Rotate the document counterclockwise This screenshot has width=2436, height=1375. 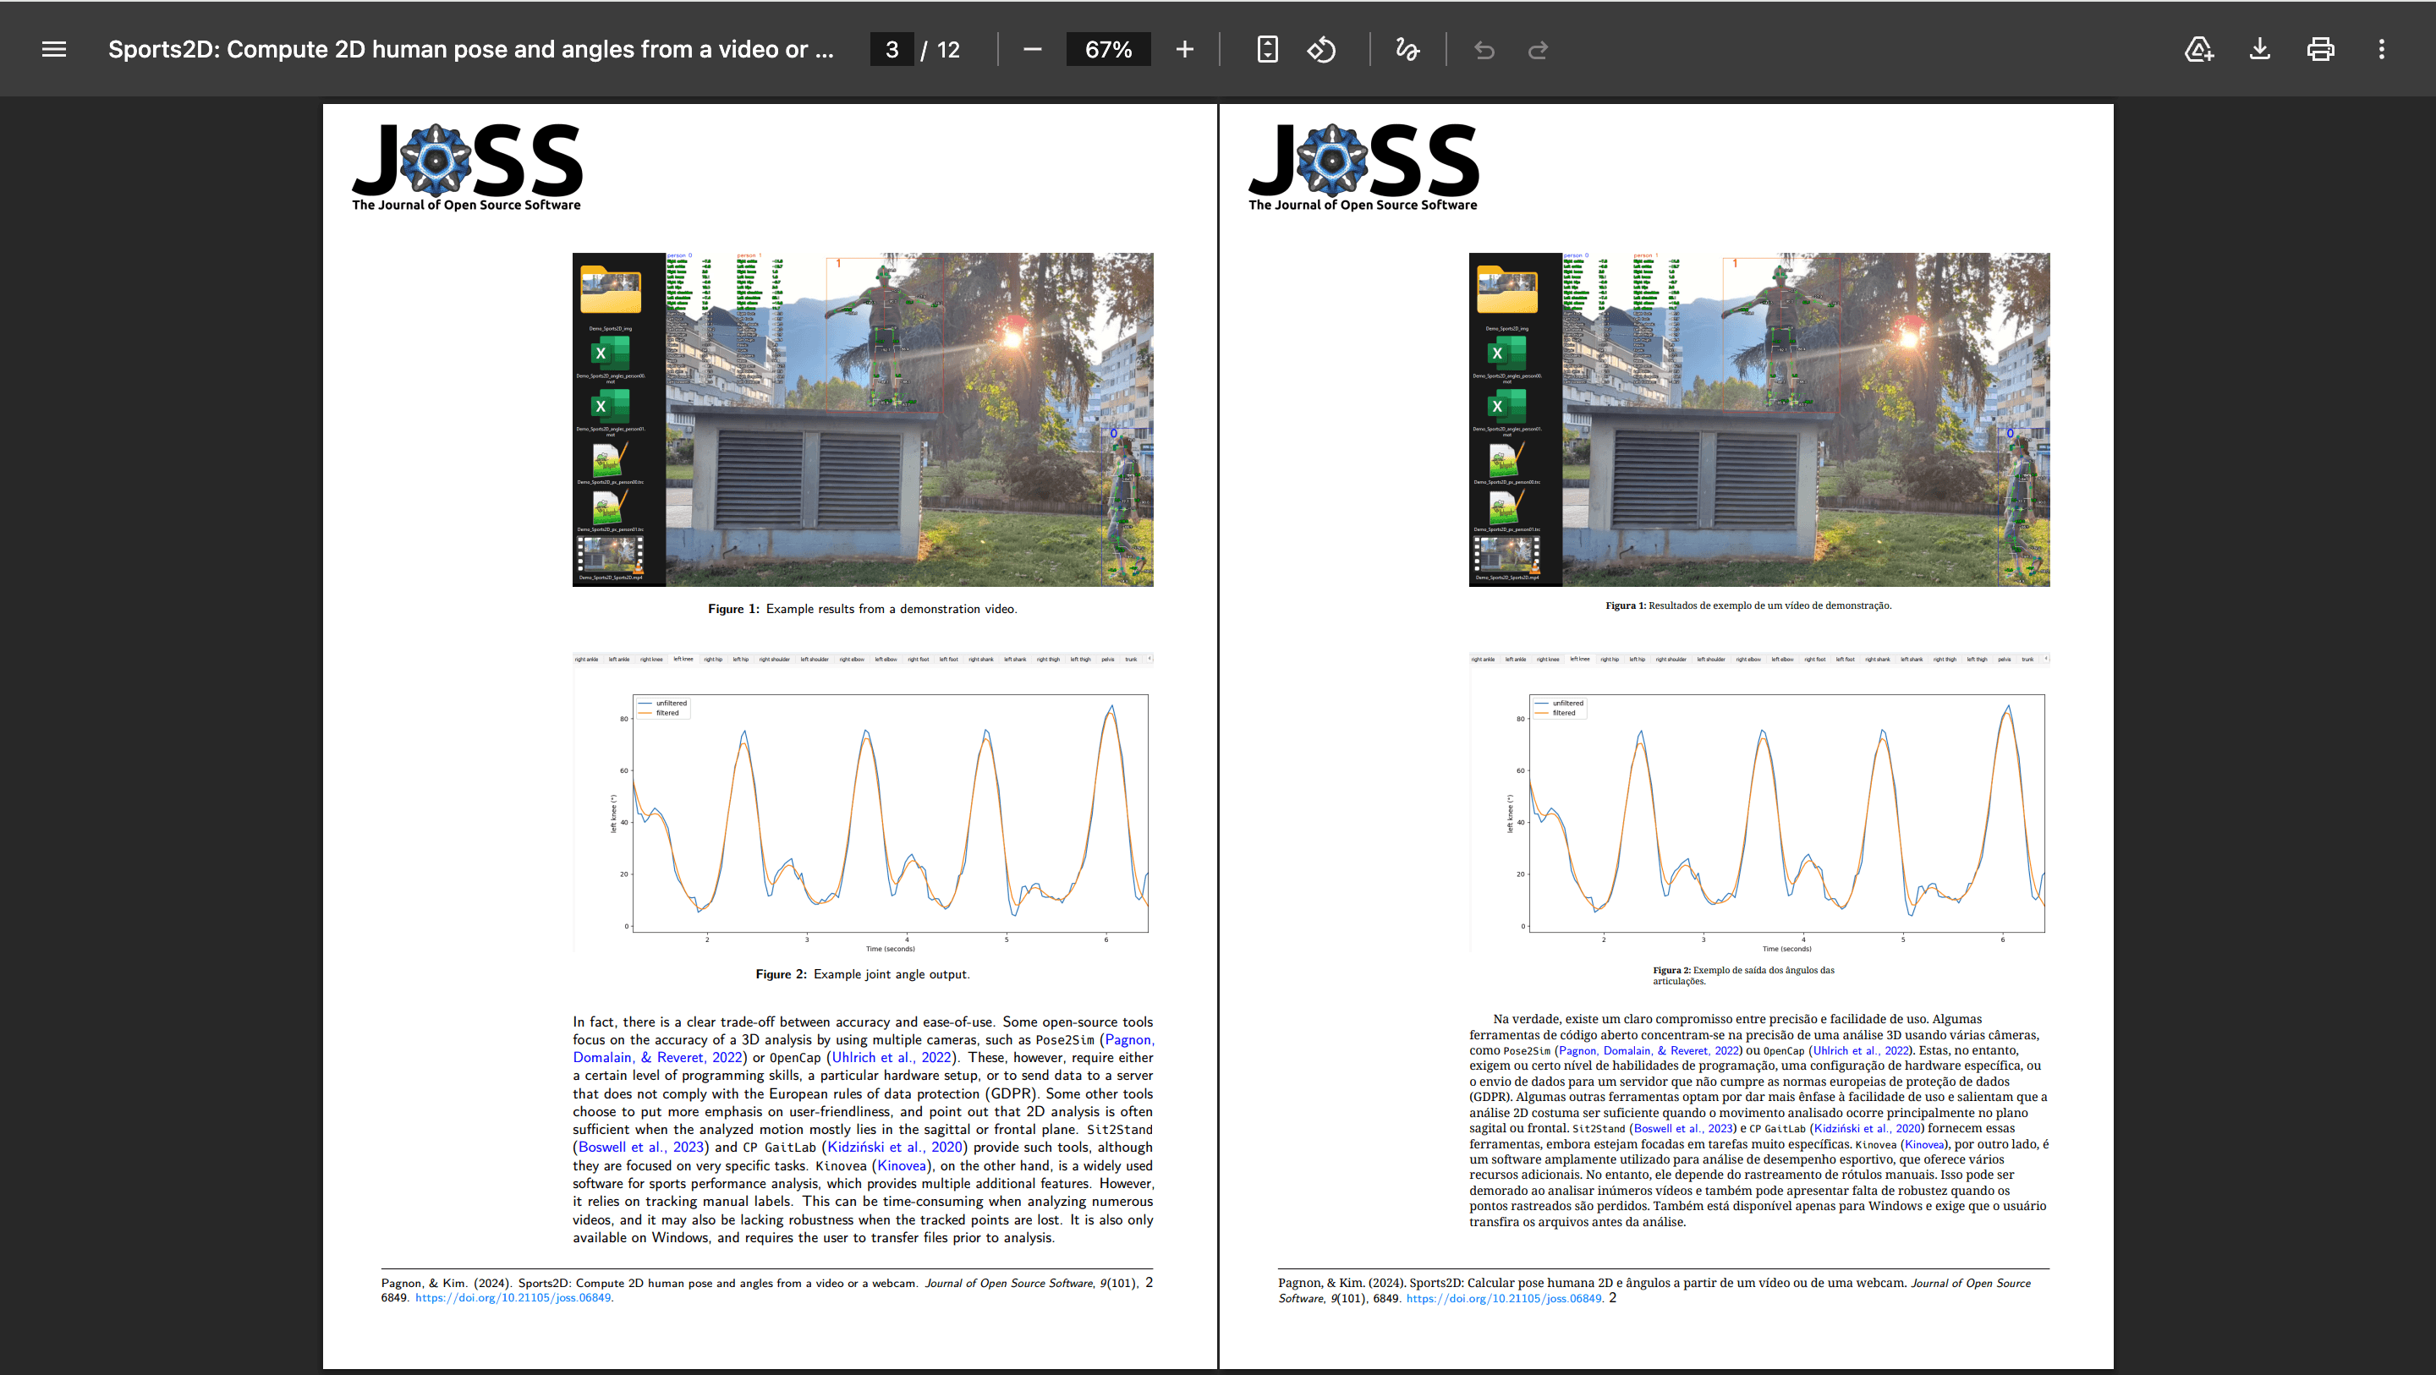coord(1322,49)
